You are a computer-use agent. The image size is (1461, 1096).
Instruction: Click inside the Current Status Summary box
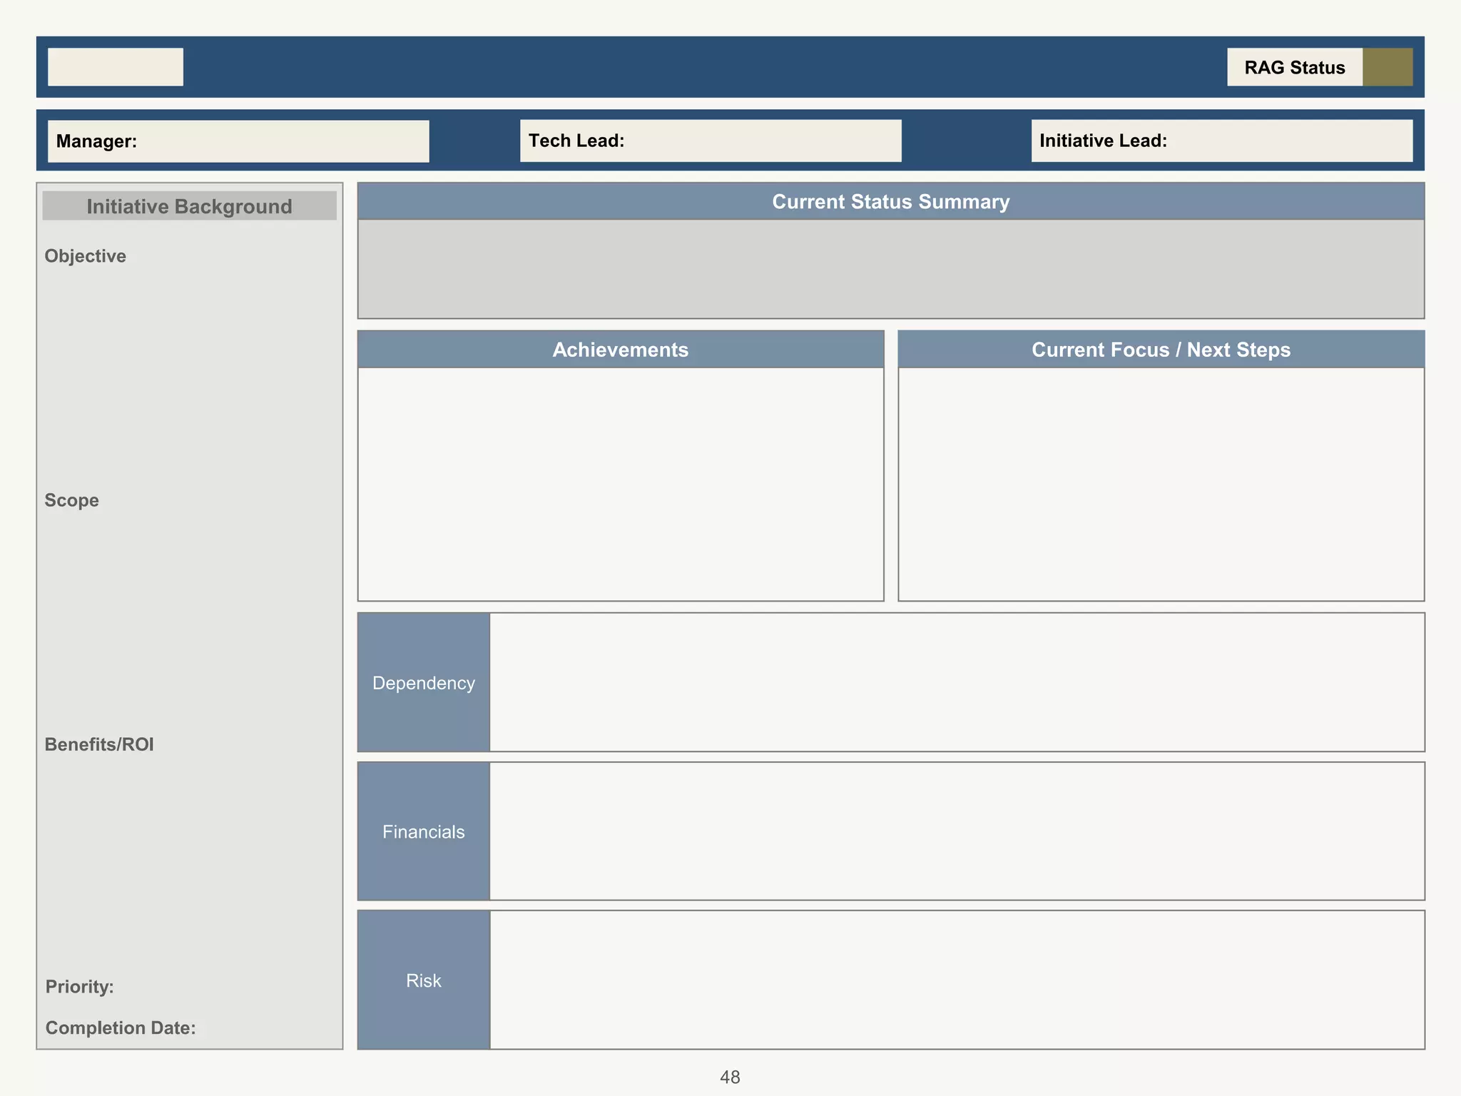[891, 269]
